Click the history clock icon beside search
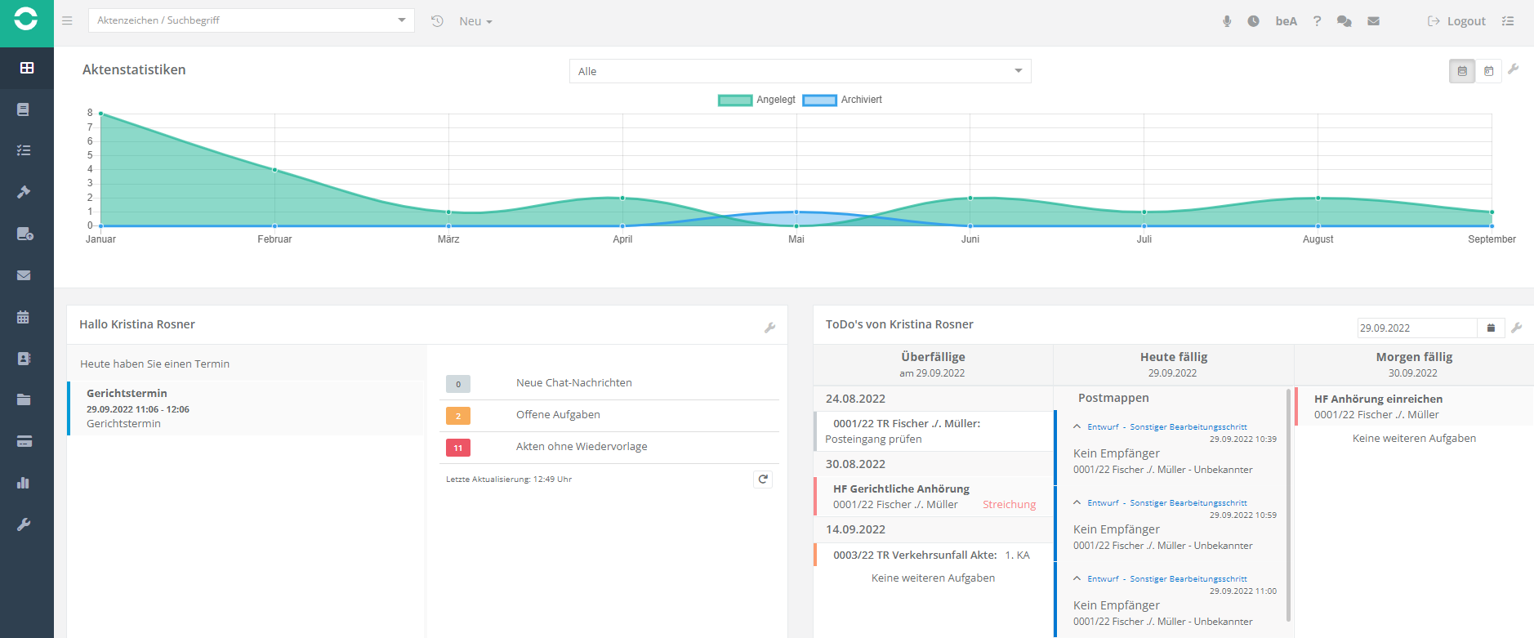Image resolution: width=1534 pixels, height=638 pixels. click(437, 21)
